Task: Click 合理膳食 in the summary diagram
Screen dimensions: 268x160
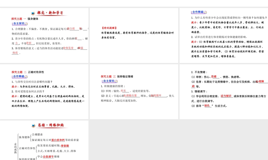Action: (37, 134)
